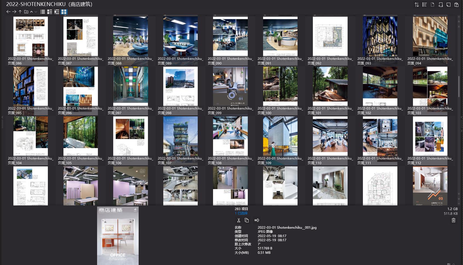Copy the selected file from details panel
This screenshot has width=463, height=265.
[247, 220]
